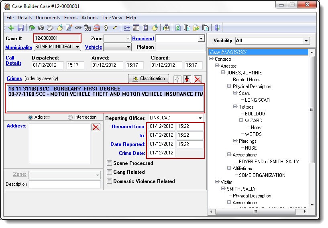Click the save floppy disk icon

coord(20,28)
